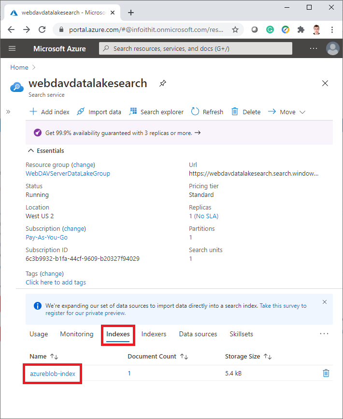This screenshot has height=419, width=343.
Task: Delete azureblob-index with the trash icon
Action: click(x=326, y=374)
